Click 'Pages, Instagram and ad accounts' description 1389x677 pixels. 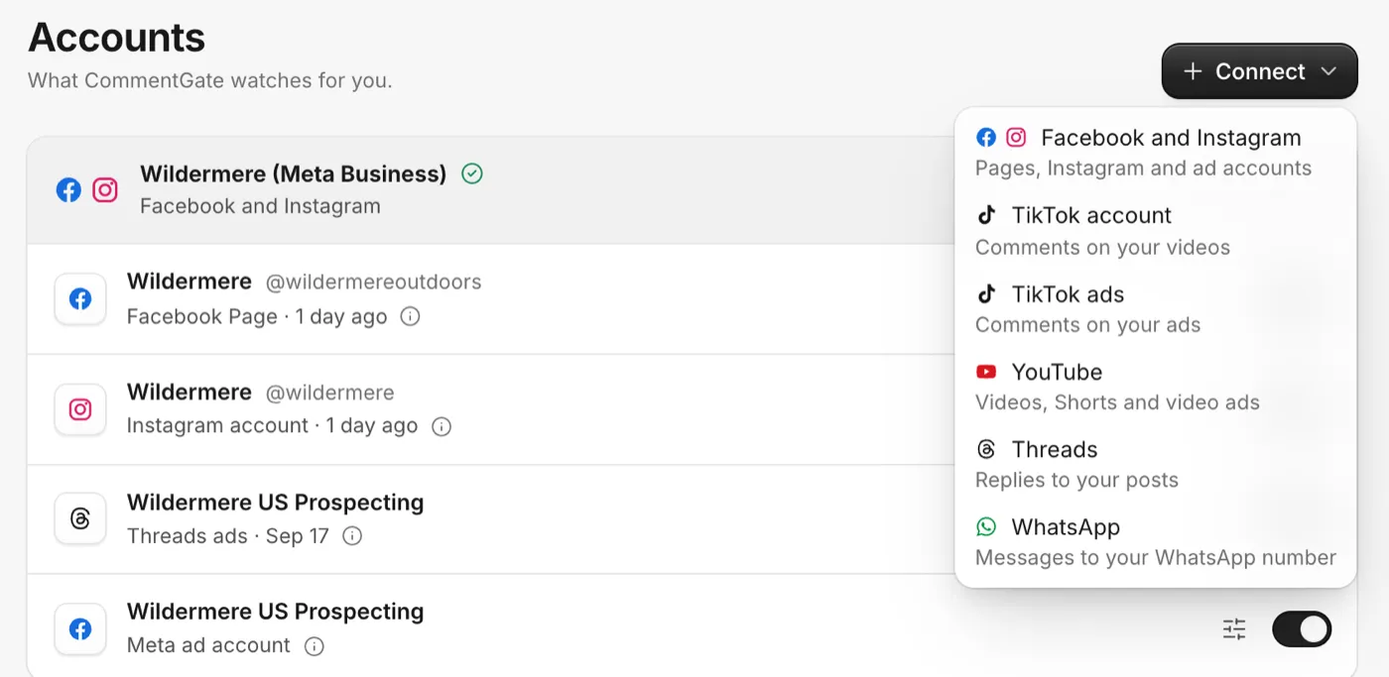[1143, 169]
